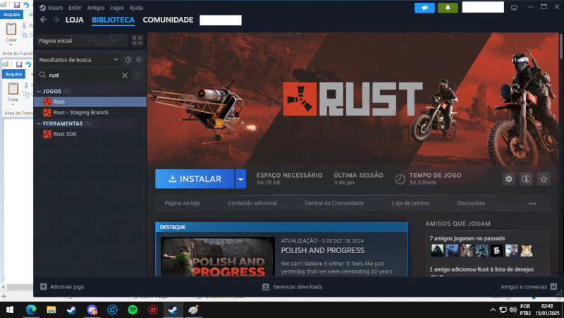Open Arquivo tab in lower Paint window
Viewport: 564px width, 318px height.
13,74
